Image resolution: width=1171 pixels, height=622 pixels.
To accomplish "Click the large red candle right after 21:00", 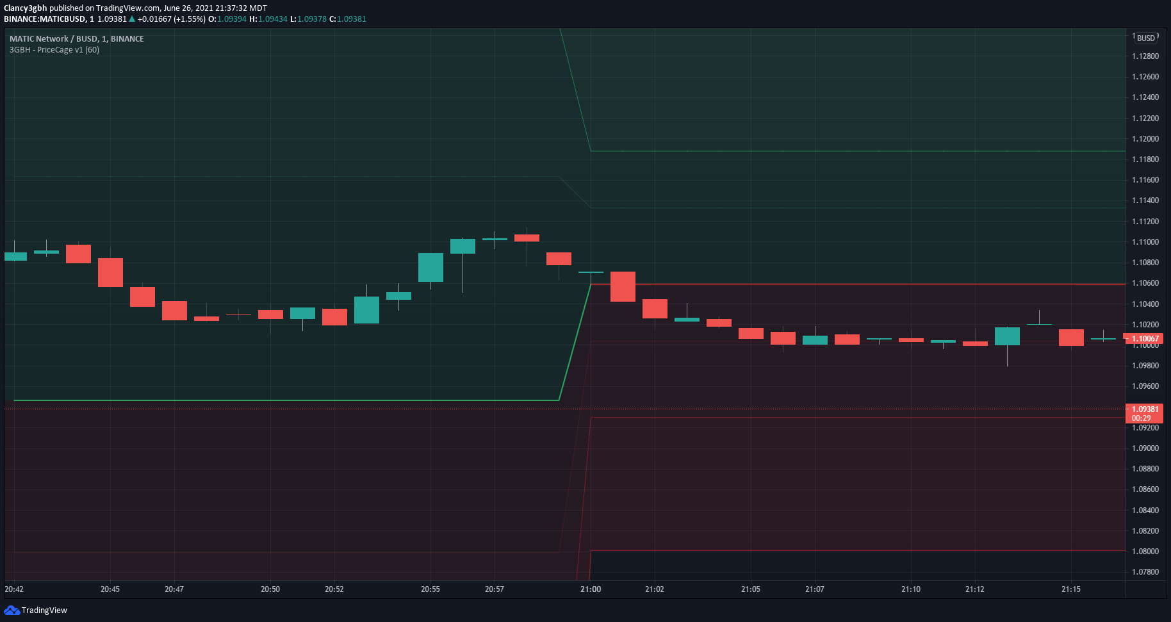I will click(623, 286).
